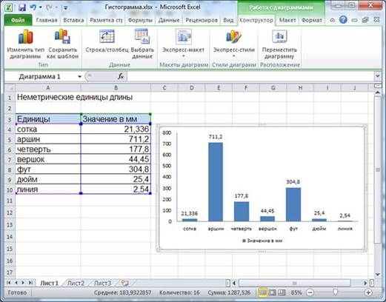Expand the Экспресс-макет dropdown

click(183, 56)
